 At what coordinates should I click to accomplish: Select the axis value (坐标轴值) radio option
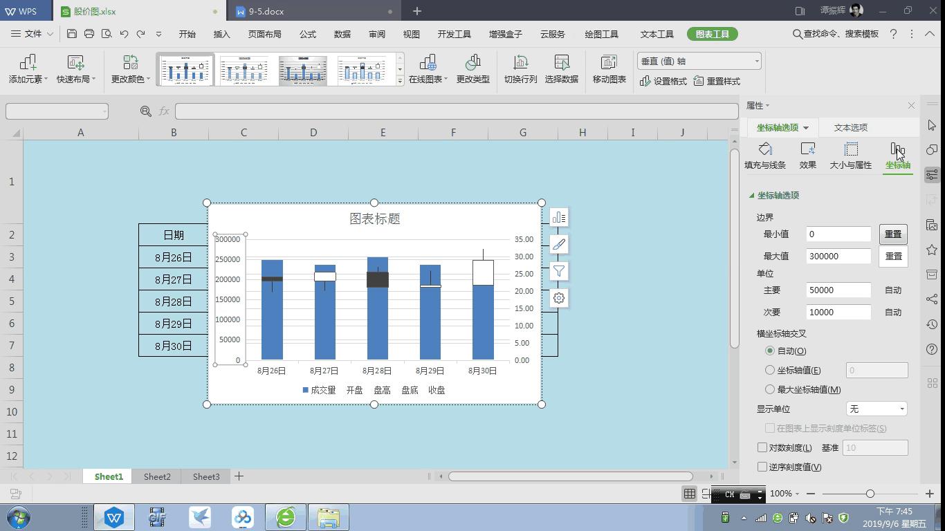tap(770, 371)
